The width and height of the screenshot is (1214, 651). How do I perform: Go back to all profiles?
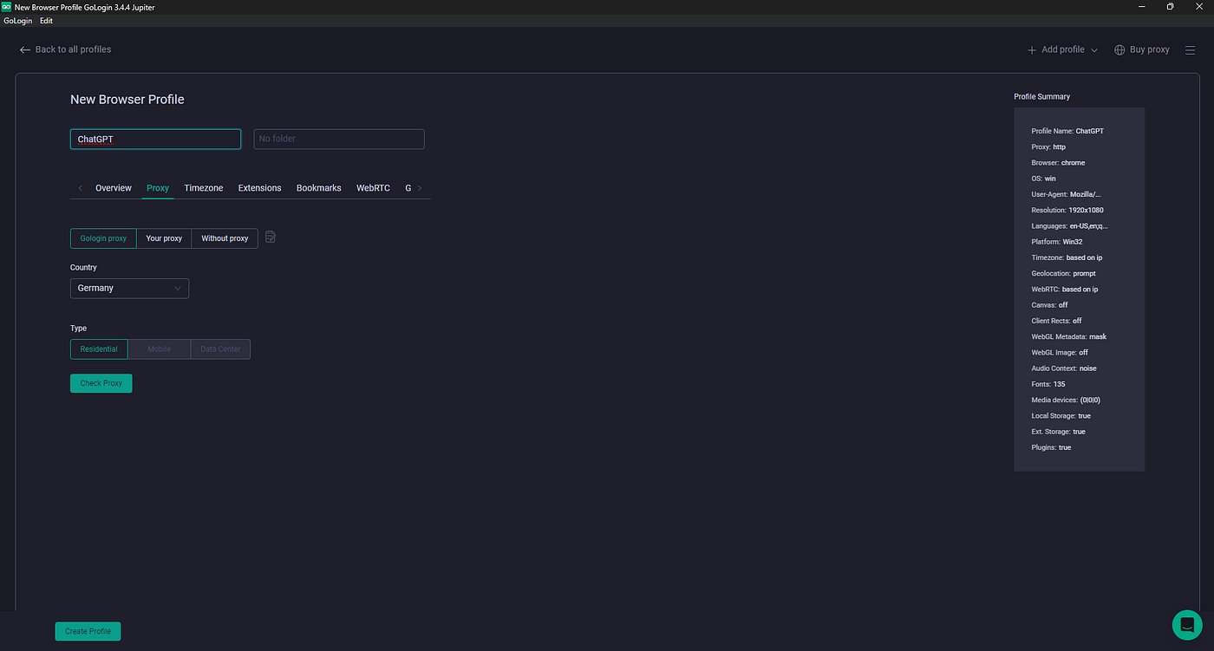pos(73,49)
